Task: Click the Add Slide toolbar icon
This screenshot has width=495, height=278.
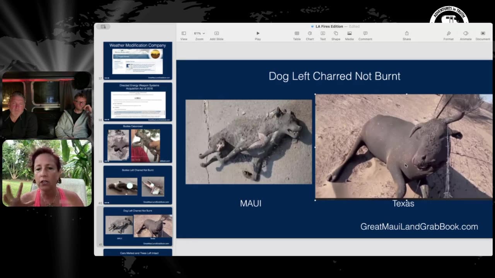Action: [217, 36]
